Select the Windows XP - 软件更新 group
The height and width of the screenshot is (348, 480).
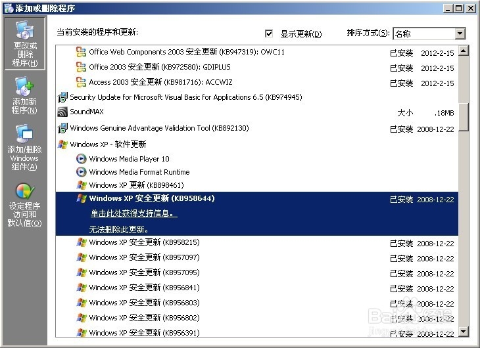(x=108, y=144)
